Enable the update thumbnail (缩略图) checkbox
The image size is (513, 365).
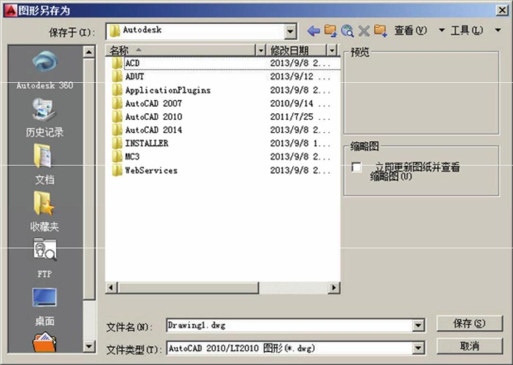click(x=356, y=167)
